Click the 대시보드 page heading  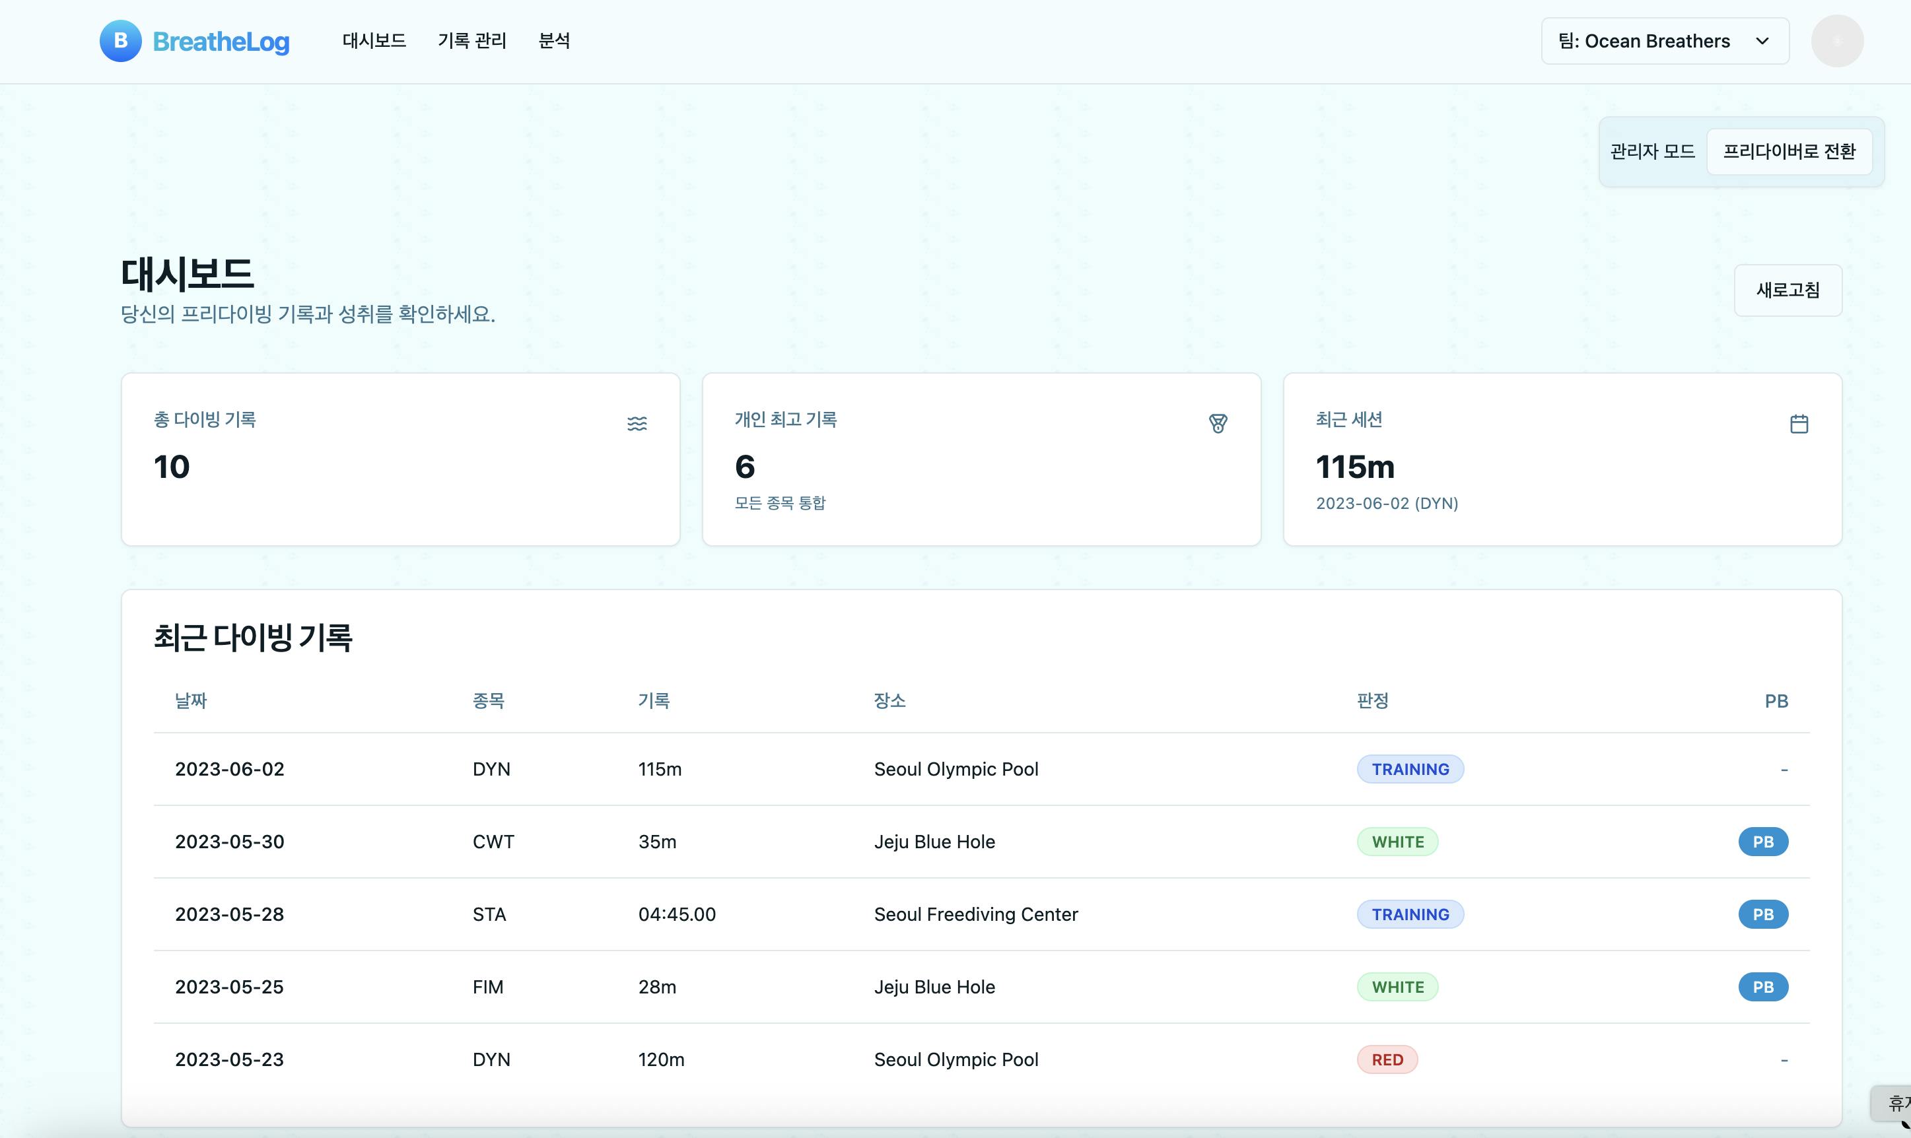pyautogui.click(x=187, y=274)
